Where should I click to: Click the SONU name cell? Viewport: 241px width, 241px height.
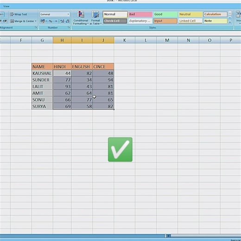coord(42,100)
